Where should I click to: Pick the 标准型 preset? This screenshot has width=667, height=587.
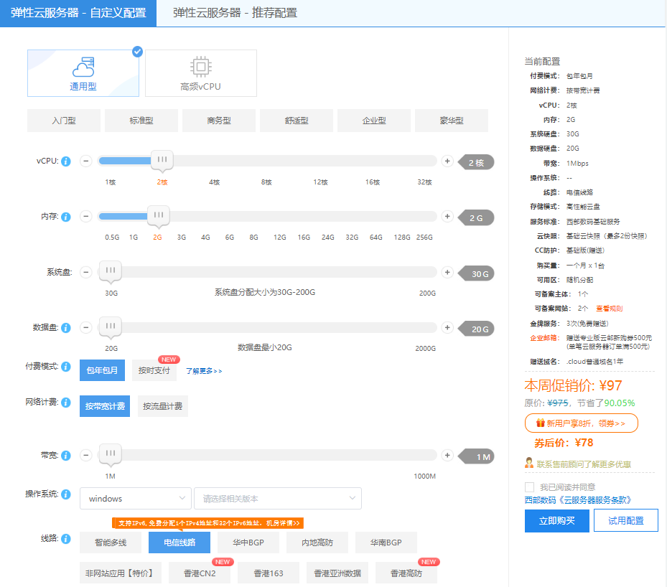click(141, 121)
